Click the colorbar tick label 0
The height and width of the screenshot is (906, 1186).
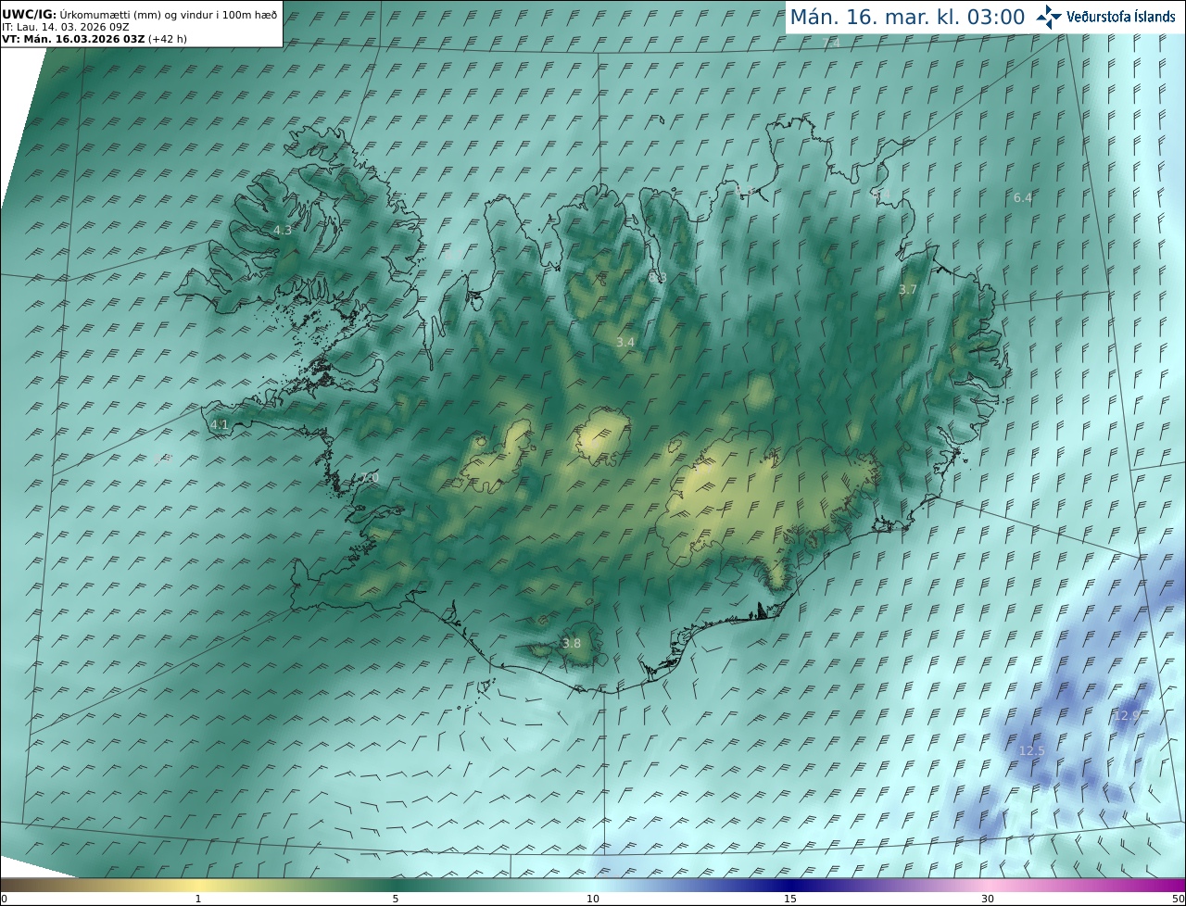(4, 899)
